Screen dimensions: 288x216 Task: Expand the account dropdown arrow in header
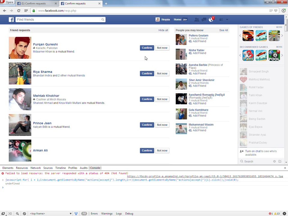227,19
